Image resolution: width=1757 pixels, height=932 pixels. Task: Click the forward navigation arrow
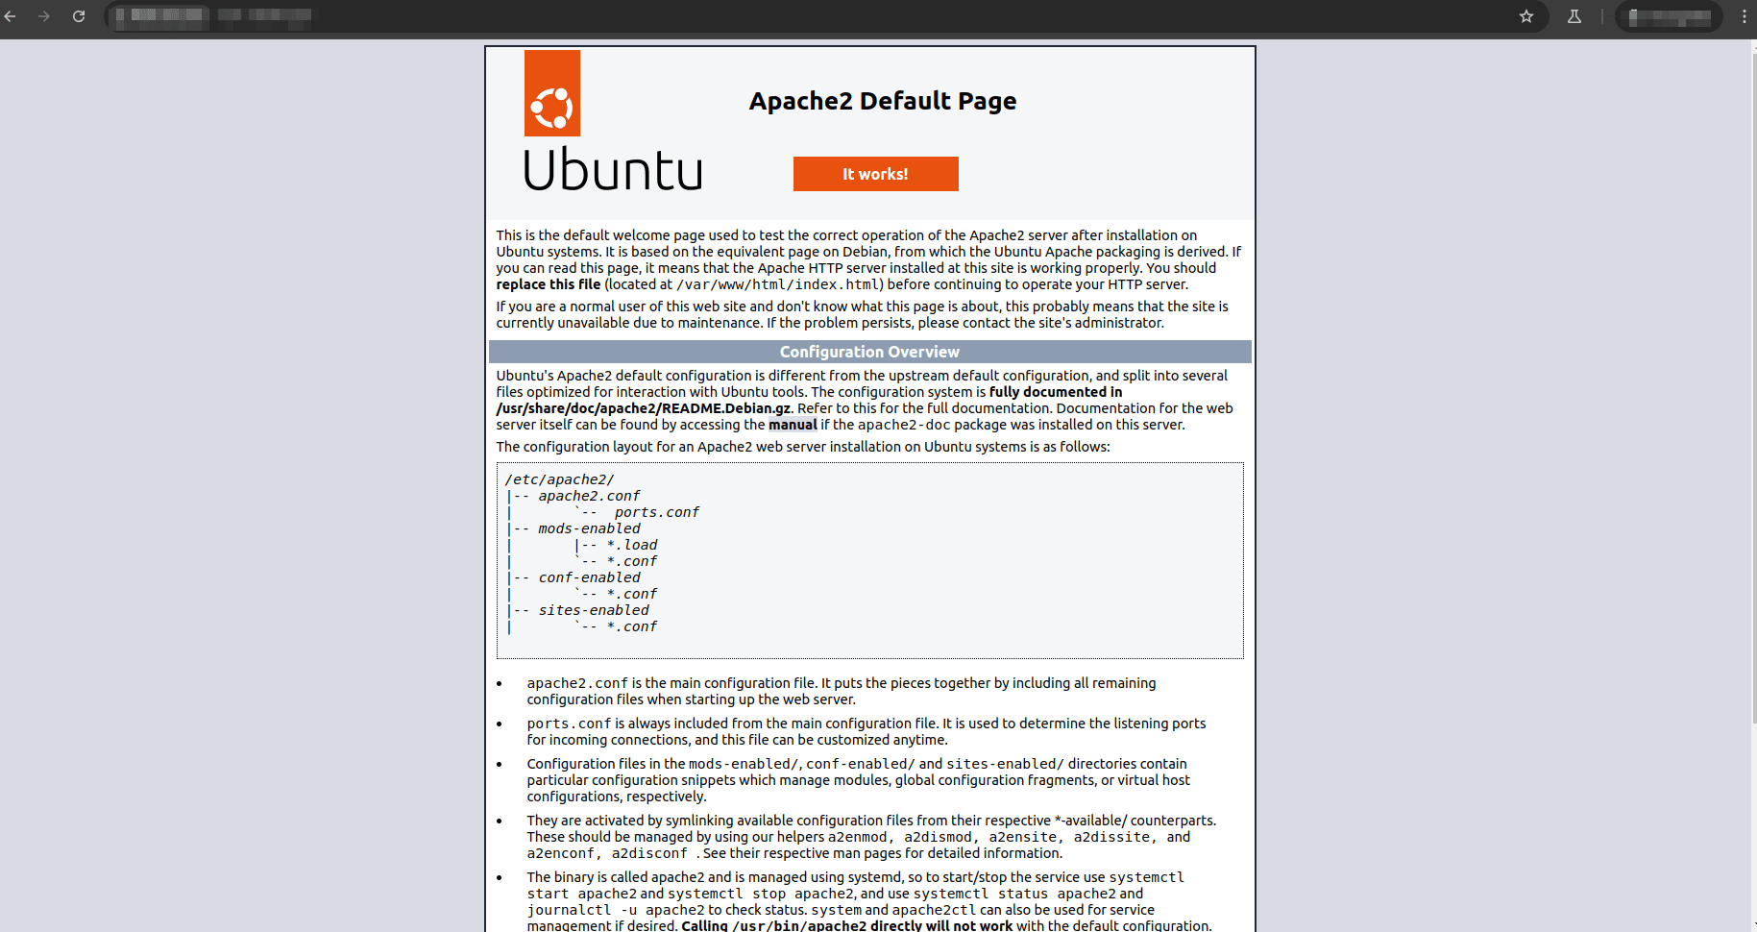click(x=45, y=15)
